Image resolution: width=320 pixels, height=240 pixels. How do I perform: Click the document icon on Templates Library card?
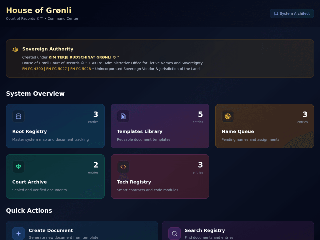pyautogui.click(x=123, y=116)
